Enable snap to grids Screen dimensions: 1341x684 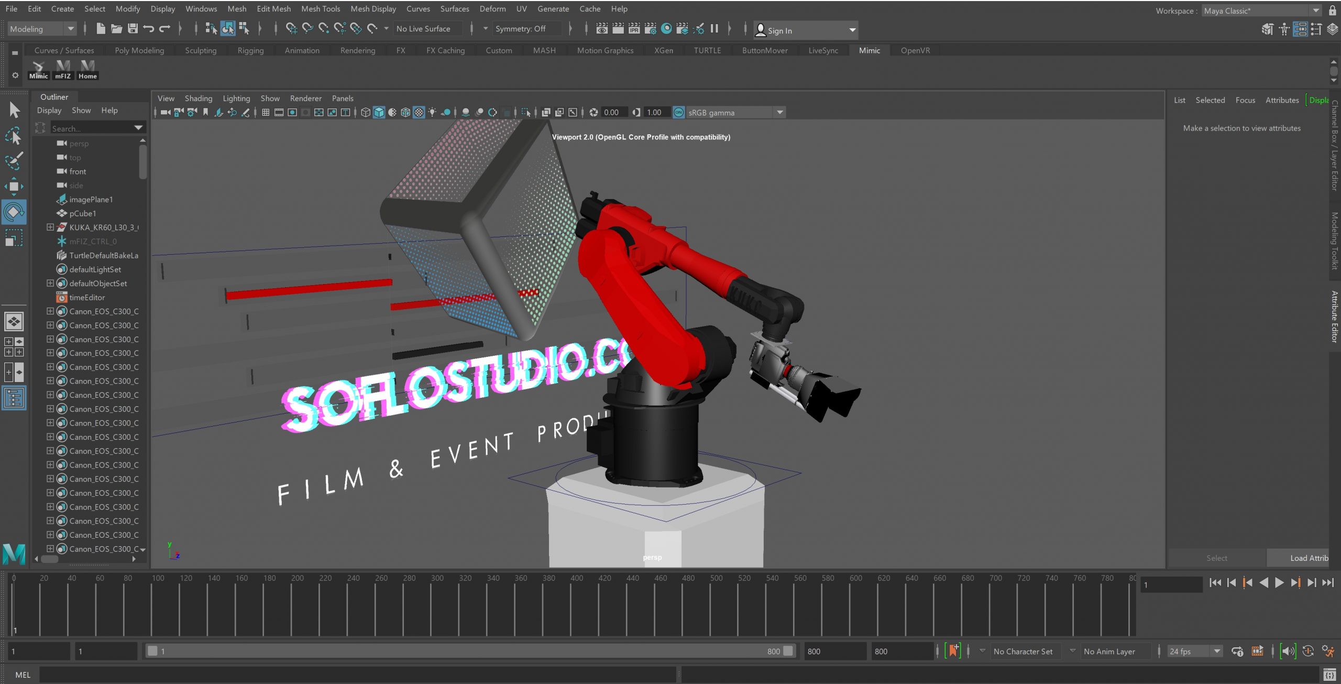291,29
